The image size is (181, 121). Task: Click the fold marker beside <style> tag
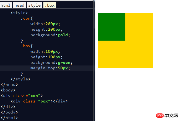0,12
